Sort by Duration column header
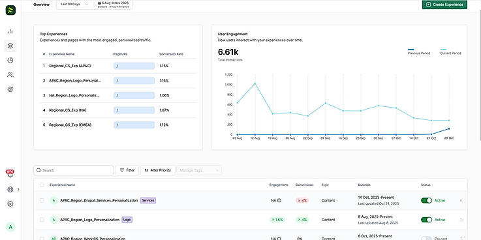Viewport: 481px width, 240px height. point(364,185)
